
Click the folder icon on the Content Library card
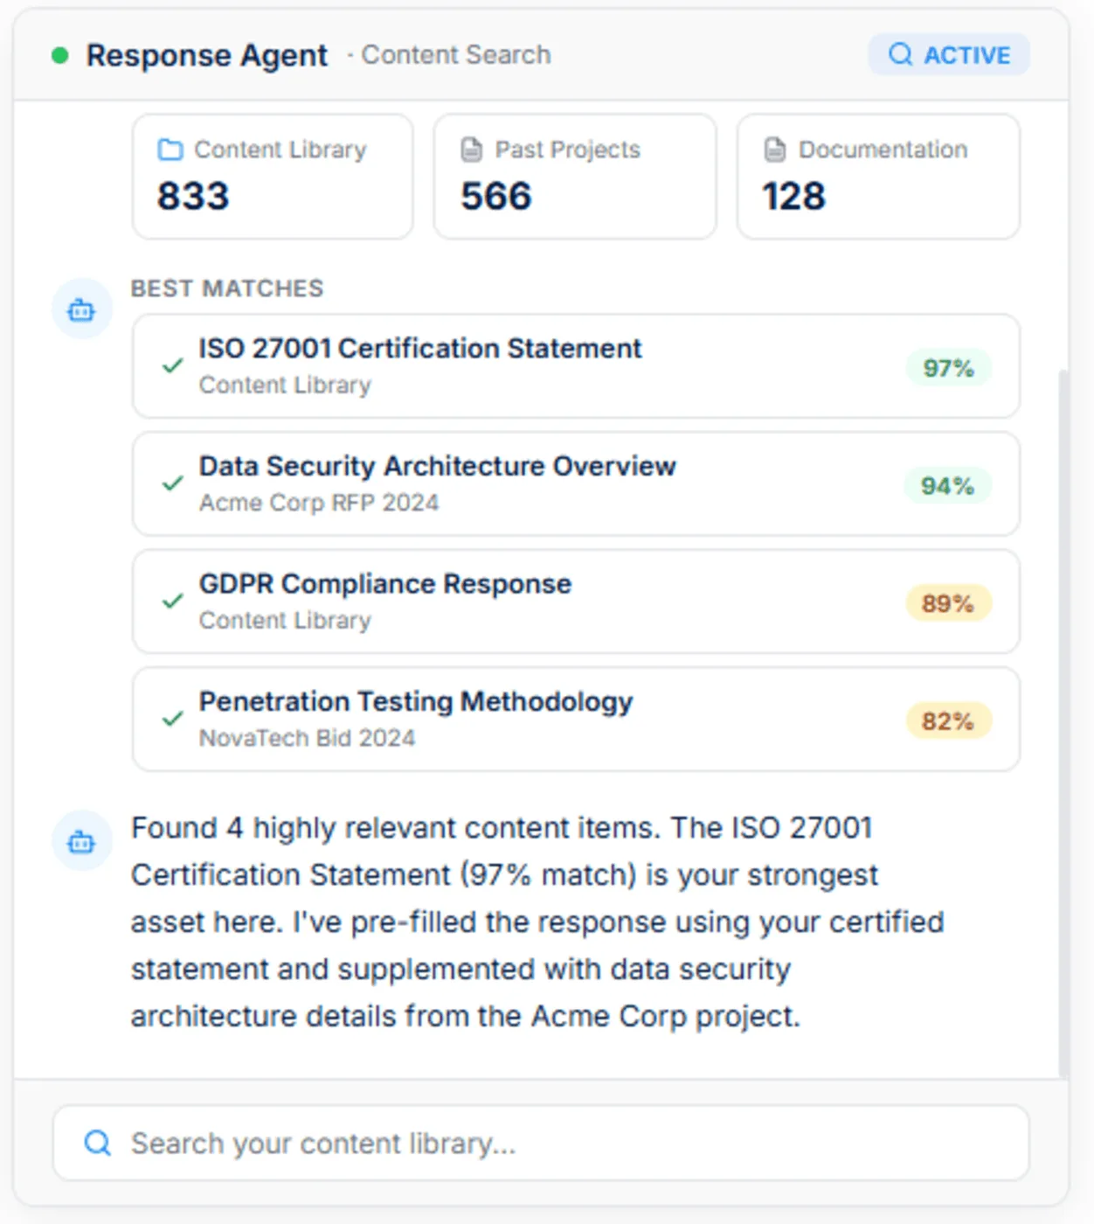click(170, 150)
